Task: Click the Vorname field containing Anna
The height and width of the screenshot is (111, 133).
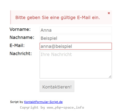Action: click(76, 30)
